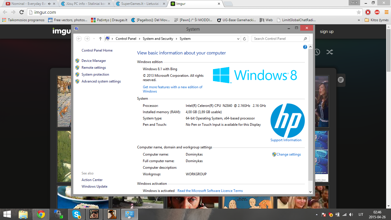Click the Imgur chat bubble icon
The width and height of the screenshot is (391, 220).
[341, 80]
